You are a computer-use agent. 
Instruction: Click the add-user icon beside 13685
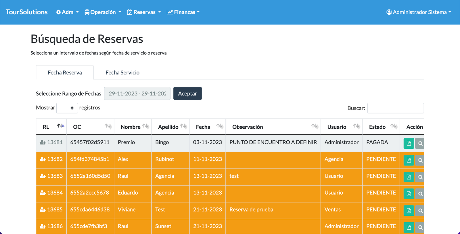click(x=43, y=210)
